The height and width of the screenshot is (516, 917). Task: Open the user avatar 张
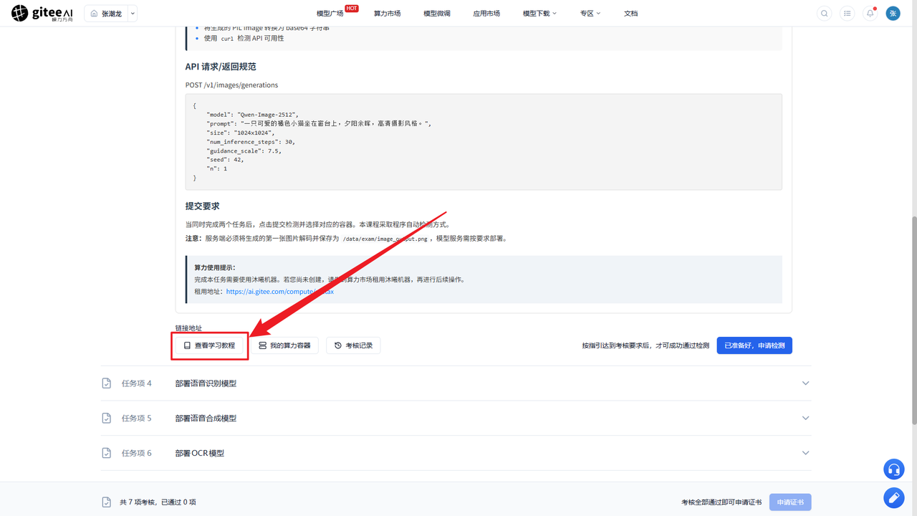click(x=893, y=13)
